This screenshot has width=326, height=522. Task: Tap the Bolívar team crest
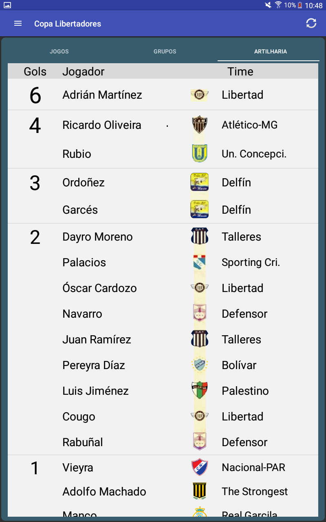coord(200,365)
